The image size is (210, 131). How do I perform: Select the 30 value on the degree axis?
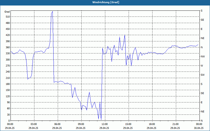coord(8,114)
